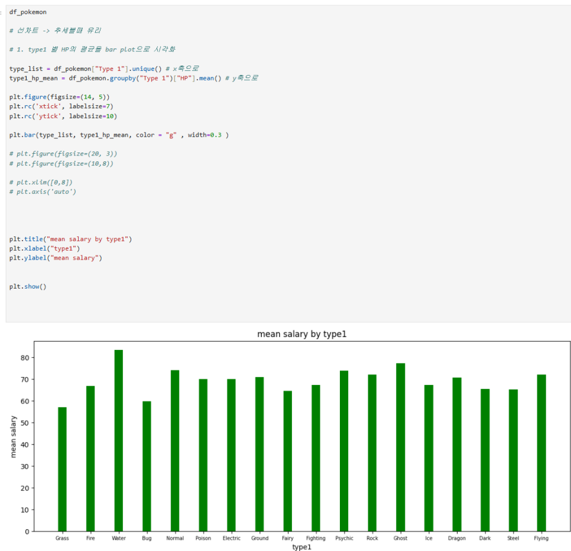Click the plt.rc('ytick', labelsize=10) line
The height and width of the screenshot is (551, 571).
63,116
